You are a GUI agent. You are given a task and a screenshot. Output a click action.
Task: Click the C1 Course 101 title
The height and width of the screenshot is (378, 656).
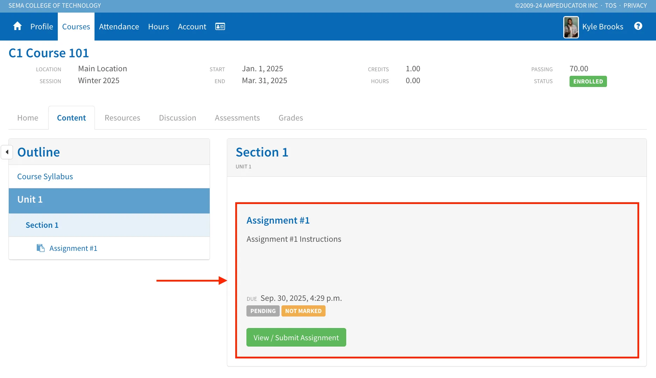[49, 53]
